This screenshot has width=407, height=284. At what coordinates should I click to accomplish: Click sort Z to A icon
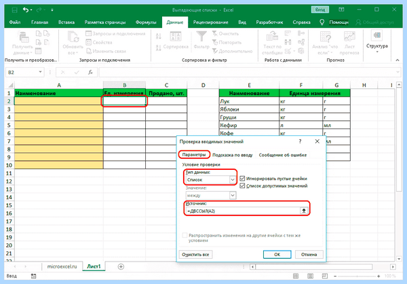pyautogui.click(x=158, y=48)
